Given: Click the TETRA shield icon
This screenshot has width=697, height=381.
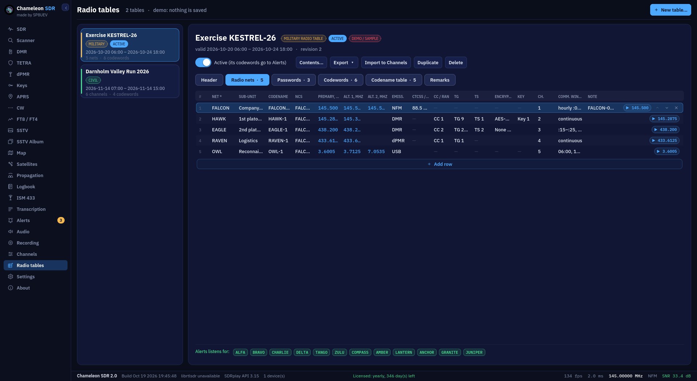Looking at the screenshot, I should point(11,63).
